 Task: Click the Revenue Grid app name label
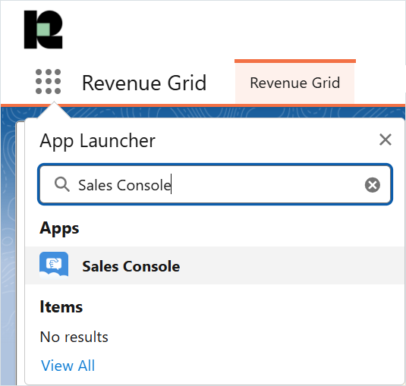pos(144,83)
